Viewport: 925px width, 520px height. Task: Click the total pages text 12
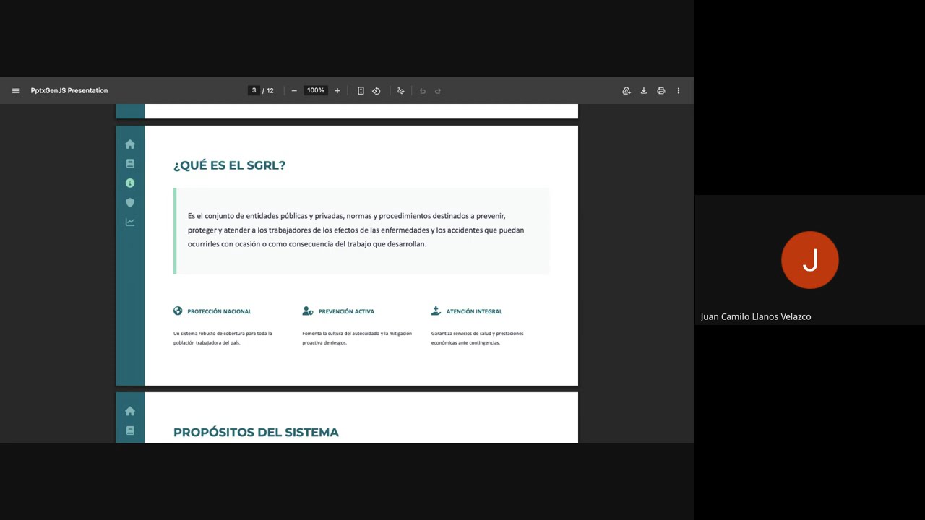tap(270, 91)
